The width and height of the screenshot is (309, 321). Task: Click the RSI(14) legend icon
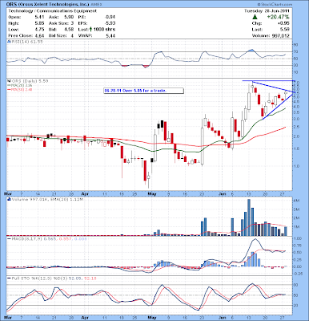[9, 42]
